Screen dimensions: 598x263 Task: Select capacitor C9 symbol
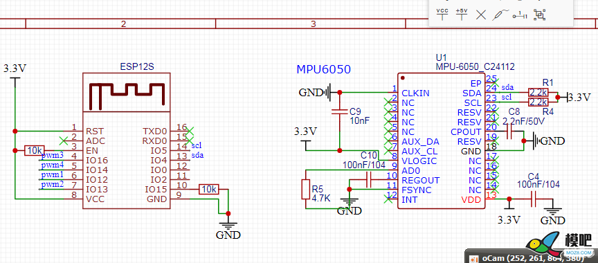click(339, 111)
